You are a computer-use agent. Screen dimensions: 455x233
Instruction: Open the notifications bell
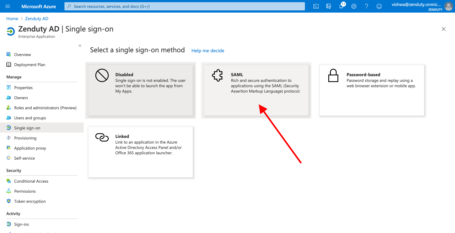click(341, 6)
